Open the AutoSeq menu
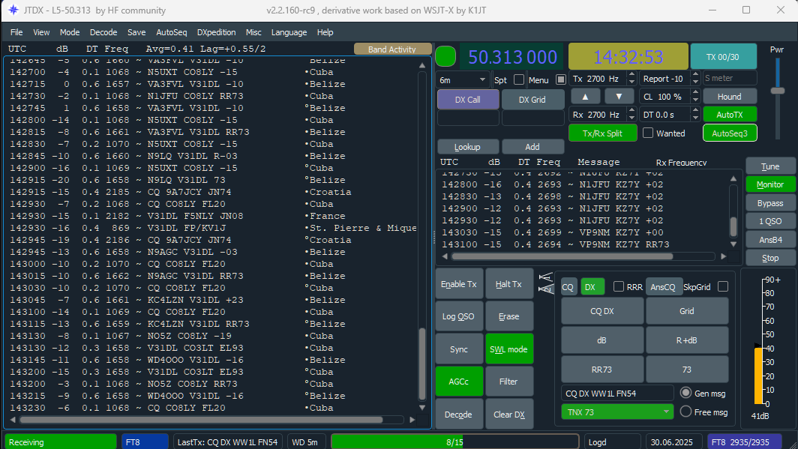The image size is (798, 449). click(172, 32)
